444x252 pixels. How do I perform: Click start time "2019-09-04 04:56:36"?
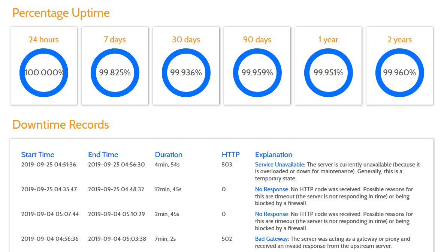50,239
